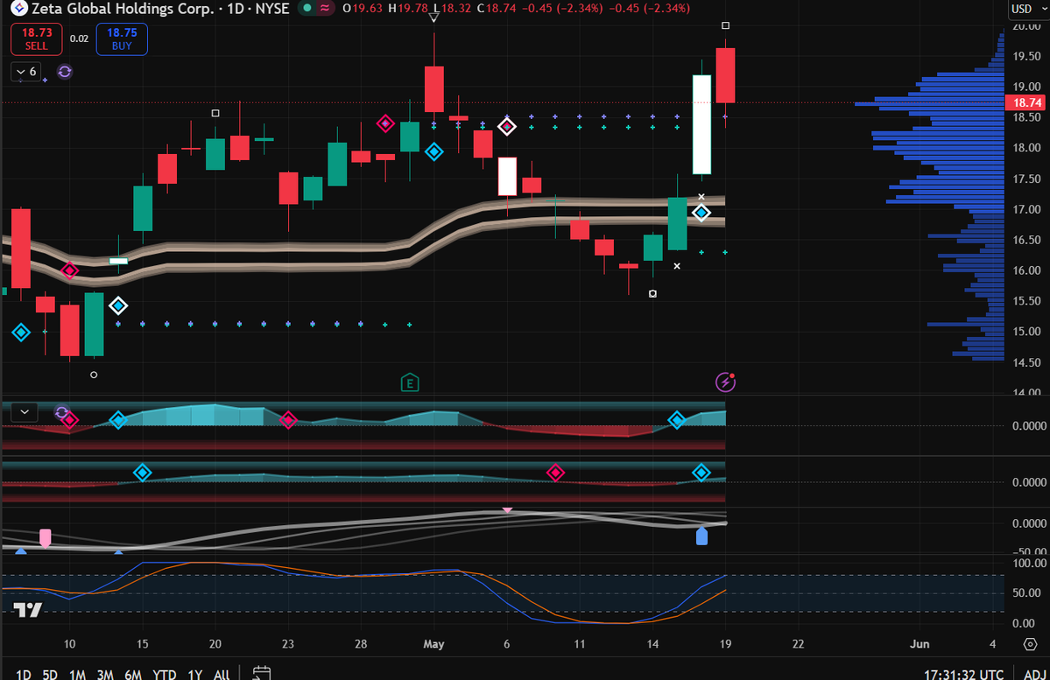Open the USD currency dropdown
The height and width of the screenshot is (680, 1050).
pos(1029,9)
